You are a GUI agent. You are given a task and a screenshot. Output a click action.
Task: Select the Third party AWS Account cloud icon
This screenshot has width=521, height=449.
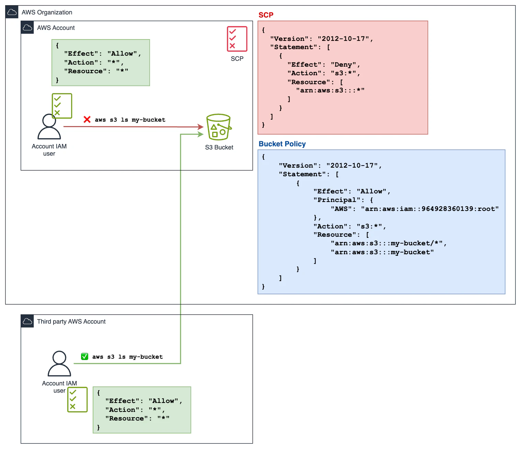pos(27,321)
